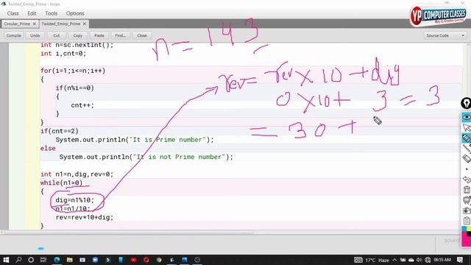Screen dimensions: 471x265
Task: Open Cortana from the taskbar
Action: coord(31,260)
